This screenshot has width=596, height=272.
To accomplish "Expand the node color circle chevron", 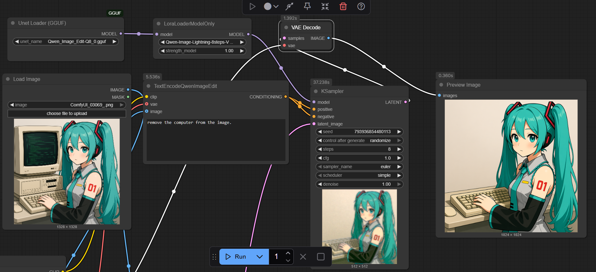I will click(x=276, y=6).
